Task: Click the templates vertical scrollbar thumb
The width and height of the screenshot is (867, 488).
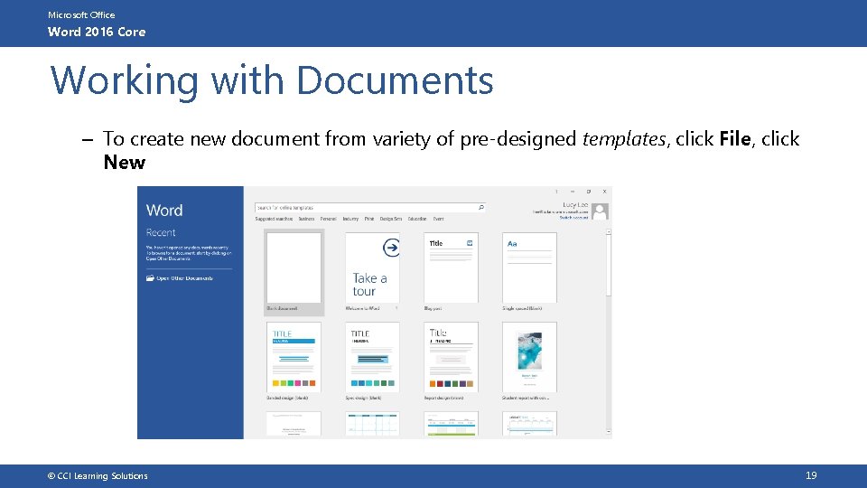Action: [x=608, y=266]
